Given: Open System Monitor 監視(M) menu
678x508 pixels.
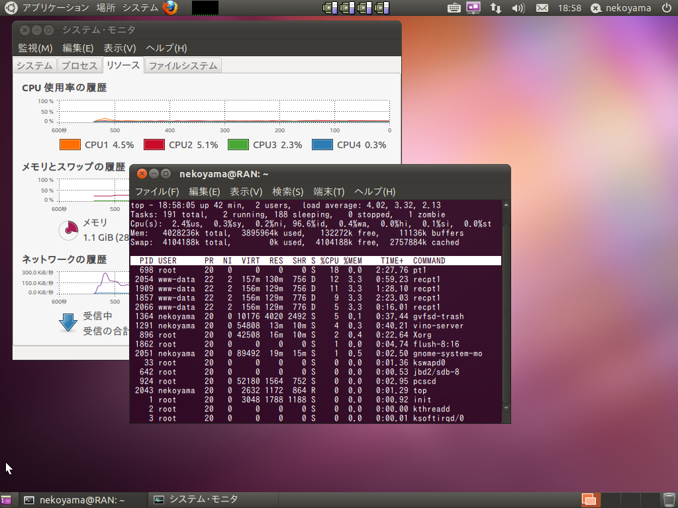Looking at the screenshot, I should pyautogui.click(x=35, y=48).
